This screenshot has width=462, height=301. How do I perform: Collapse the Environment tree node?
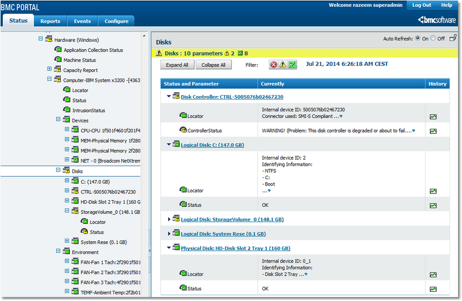[x=58, y=252]
